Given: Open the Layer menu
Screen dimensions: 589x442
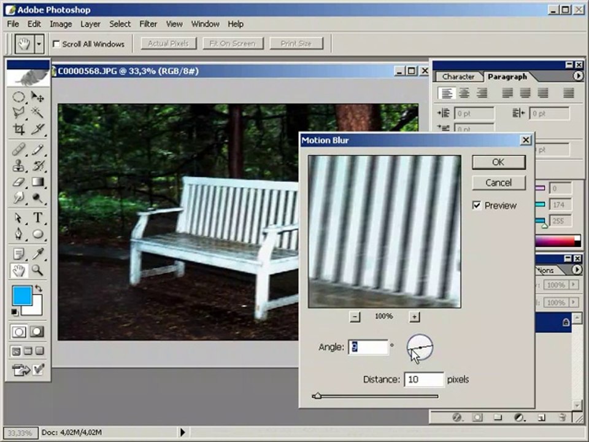Looking at the screenshot, I should [x=91, y=24].
